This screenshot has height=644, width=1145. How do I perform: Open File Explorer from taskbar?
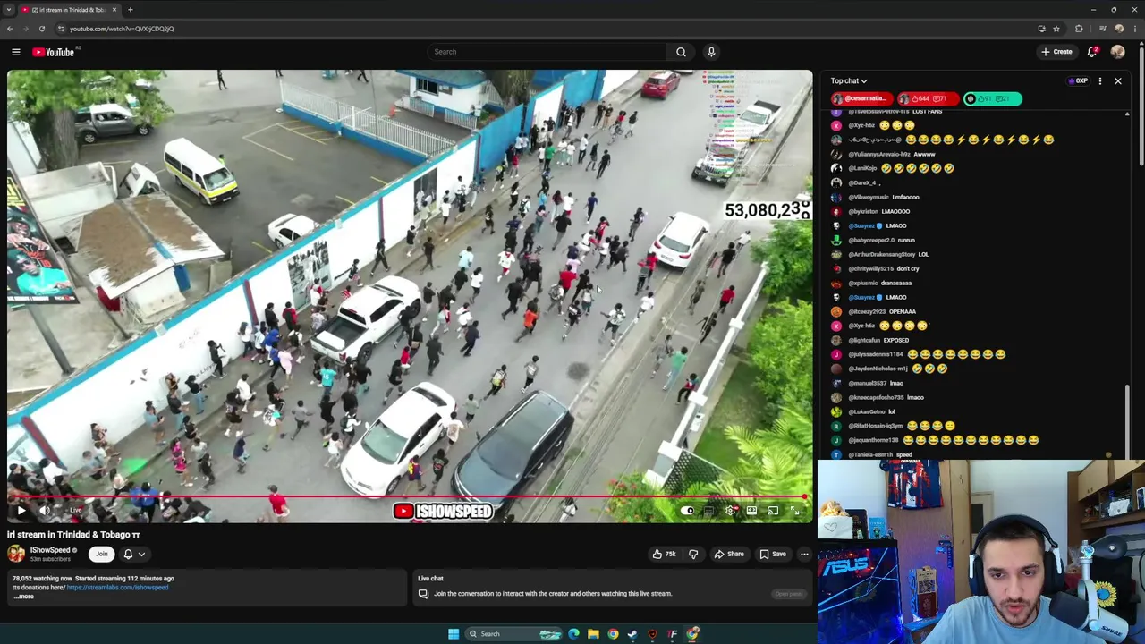point(593,634)
